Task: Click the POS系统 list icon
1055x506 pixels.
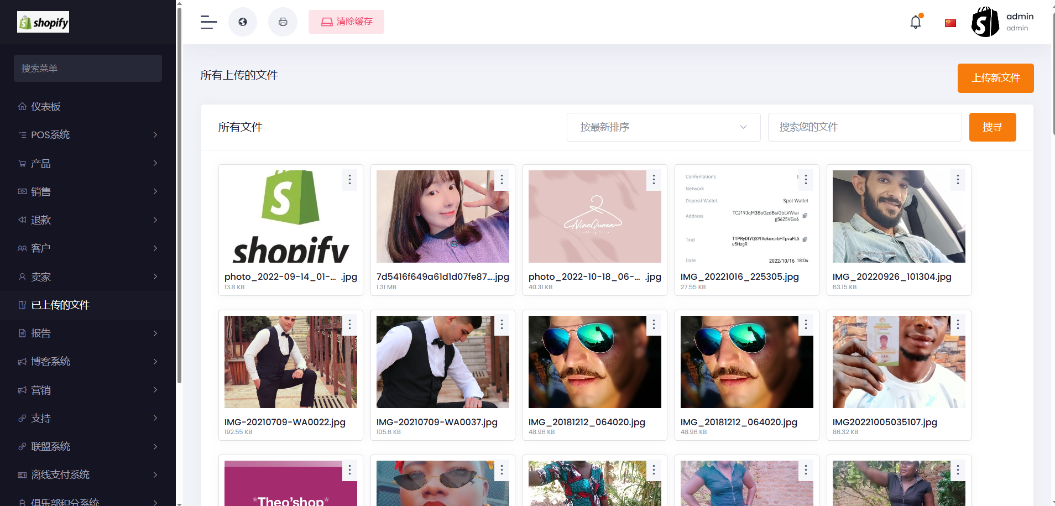Action: pyautogui.click(x=22, y=135)
